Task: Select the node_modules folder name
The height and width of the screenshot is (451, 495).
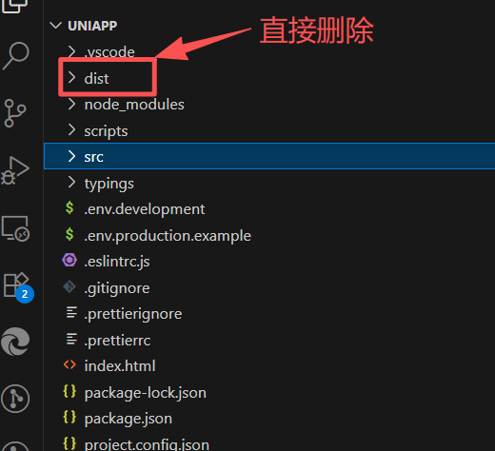Action: (x=134, y=105)
